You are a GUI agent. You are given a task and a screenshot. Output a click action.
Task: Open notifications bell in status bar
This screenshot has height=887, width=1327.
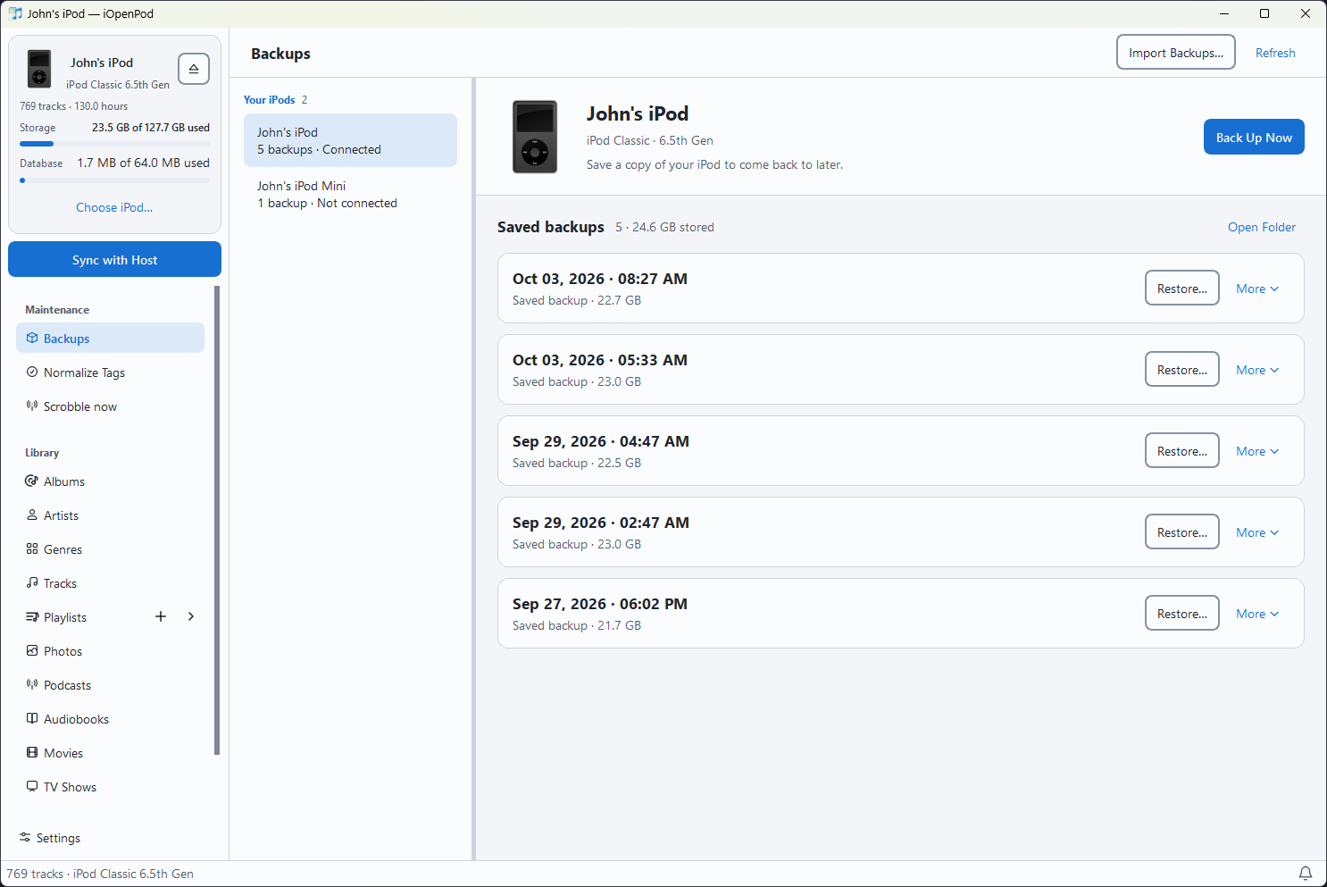(1306, 874)
